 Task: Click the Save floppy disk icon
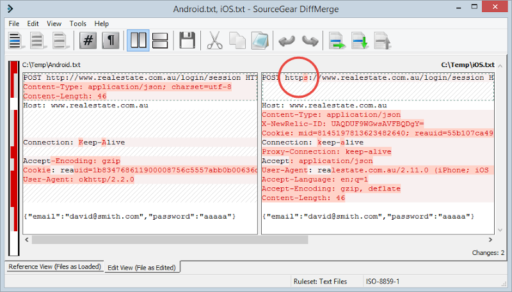(187, 41)
